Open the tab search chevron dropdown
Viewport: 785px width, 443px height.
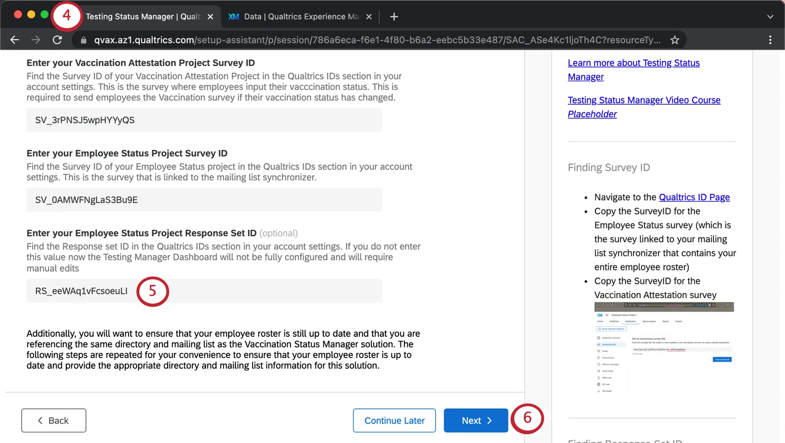(x=769, y=16)
